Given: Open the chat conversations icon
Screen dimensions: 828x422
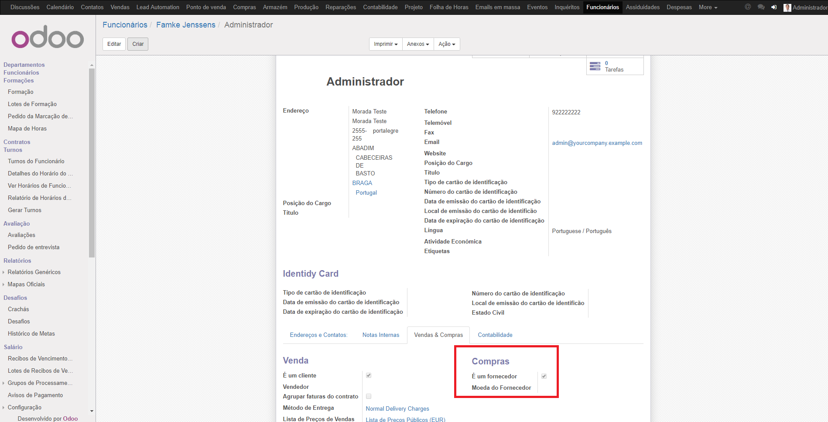Looking at the screenshot, I should pyautogui.click(x=761, y=7).
